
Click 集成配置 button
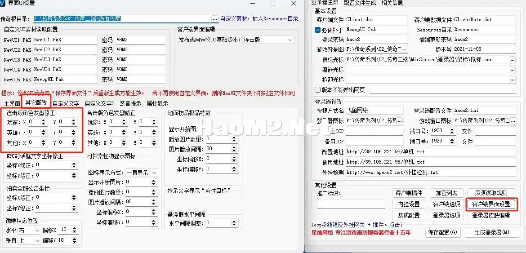tap(409, 215)
